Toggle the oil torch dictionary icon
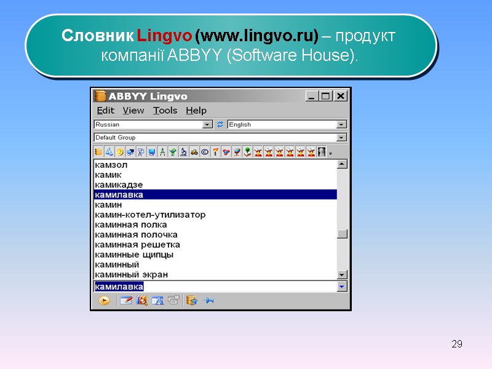Viewport: 492px width, 369px height. pos(215,152)
